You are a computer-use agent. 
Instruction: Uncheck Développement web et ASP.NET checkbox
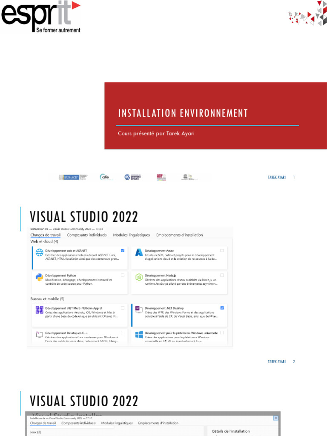tap(123, 250)
